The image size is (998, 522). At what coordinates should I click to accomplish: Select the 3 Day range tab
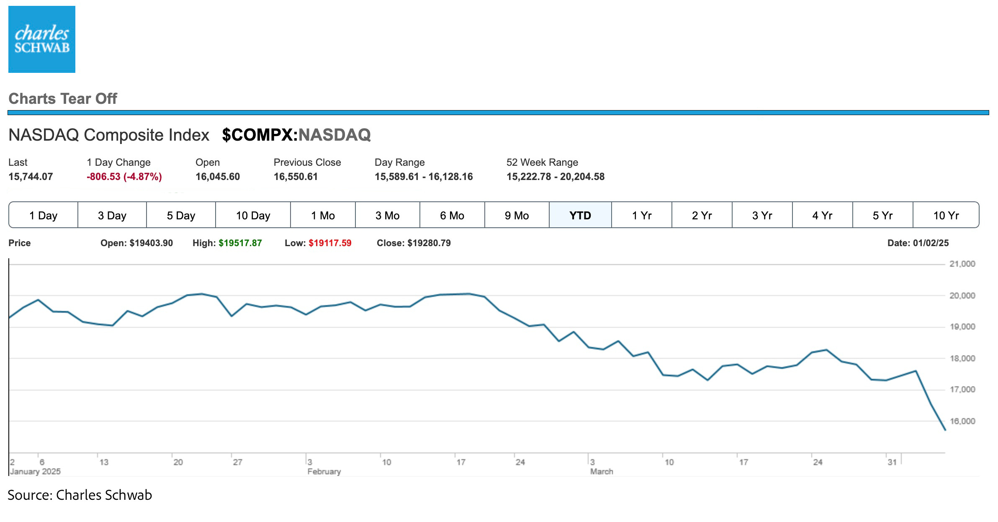point(112,215)
